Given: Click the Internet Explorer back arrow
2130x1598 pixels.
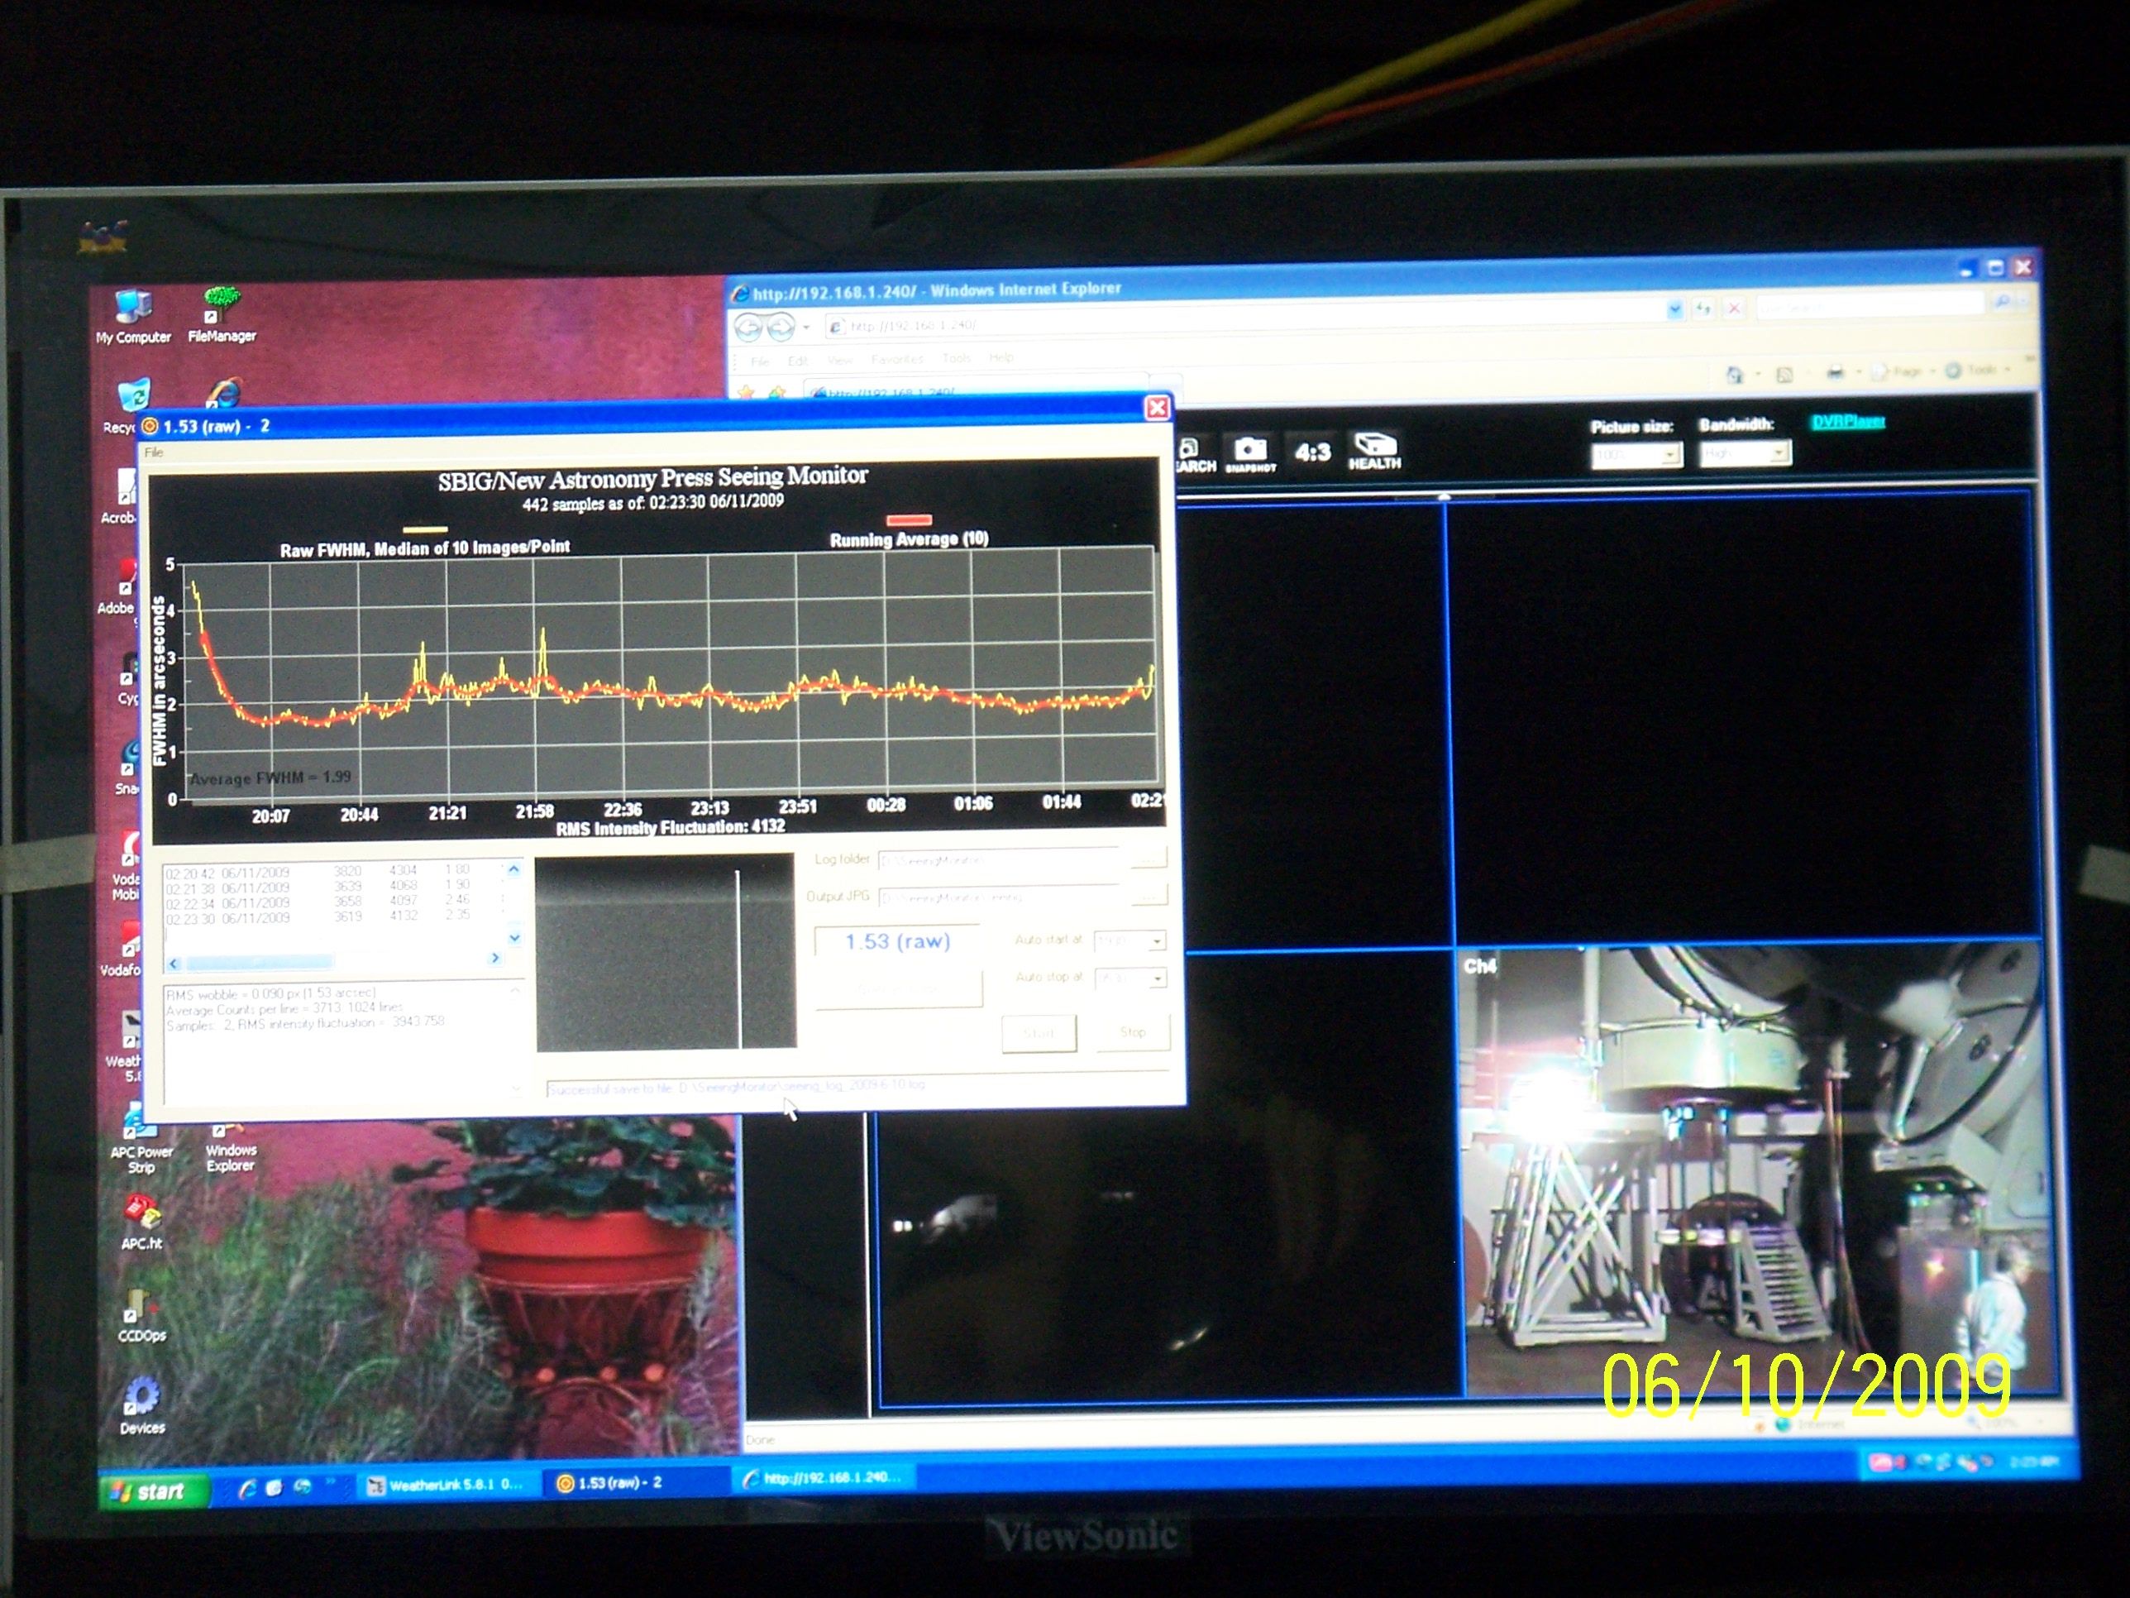Looking at the screenshot, I should [x=749, y=328].
